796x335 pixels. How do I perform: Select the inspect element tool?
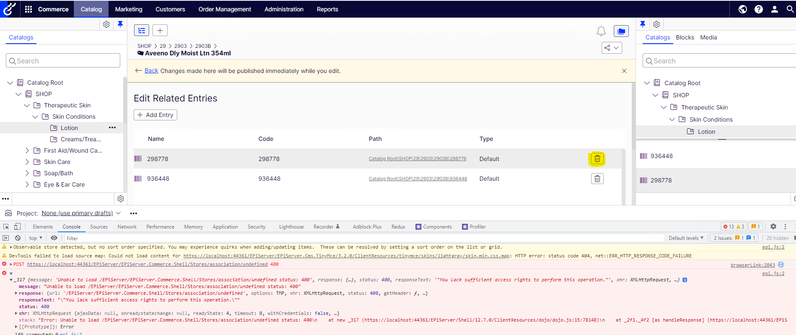[x=6, y=227]
